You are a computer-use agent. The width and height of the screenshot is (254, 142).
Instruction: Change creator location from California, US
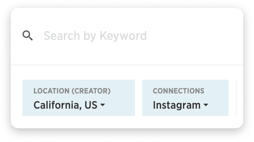coord(79,98)
